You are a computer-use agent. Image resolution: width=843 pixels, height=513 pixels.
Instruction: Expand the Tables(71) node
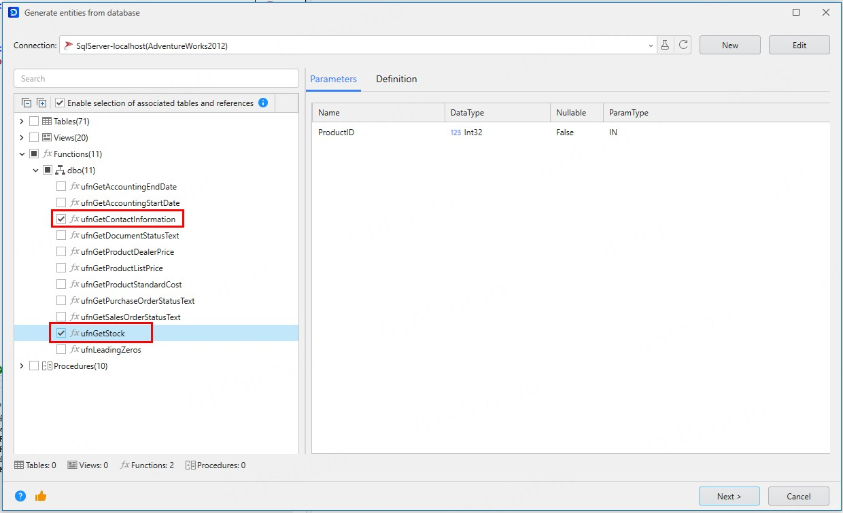coord(22,122)
